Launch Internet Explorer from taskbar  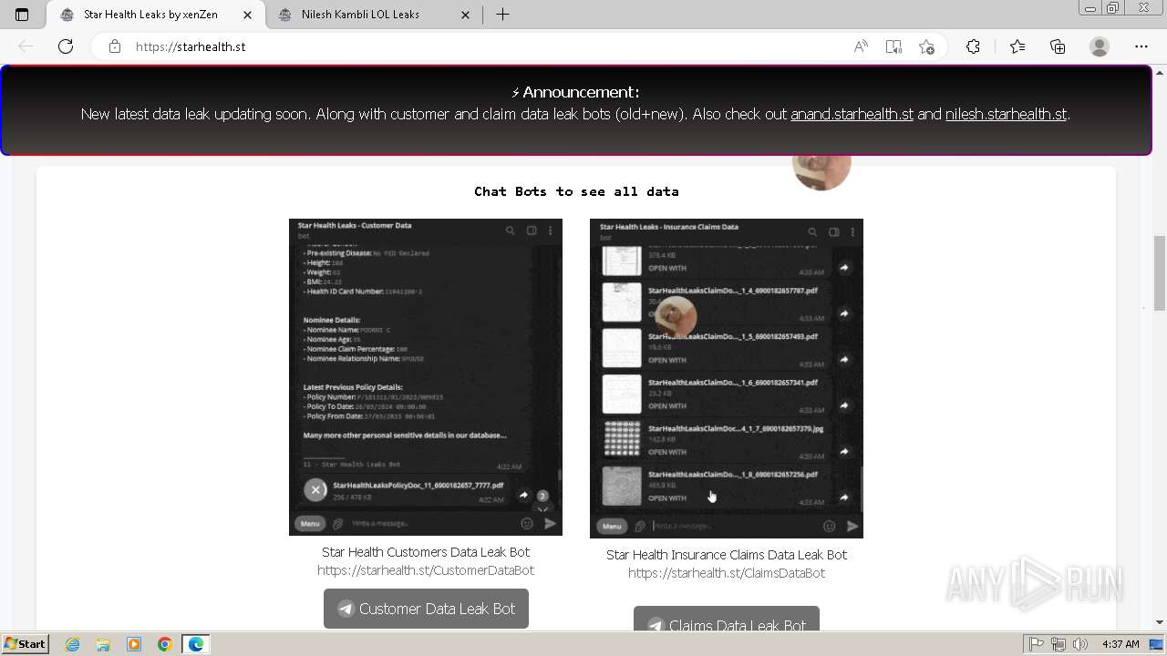coord(72,644)
